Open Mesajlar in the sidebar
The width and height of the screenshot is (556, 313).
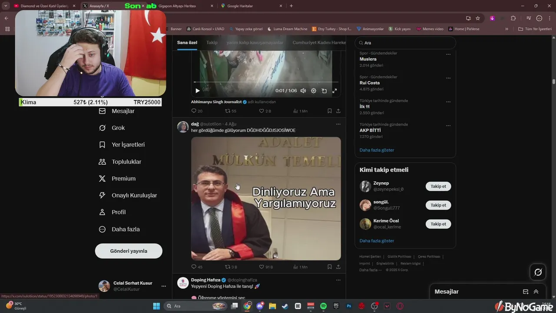(x=117, y=111)
